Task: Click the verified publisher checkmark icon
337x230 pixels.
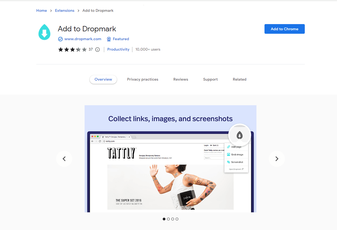Action: point(60,39)
